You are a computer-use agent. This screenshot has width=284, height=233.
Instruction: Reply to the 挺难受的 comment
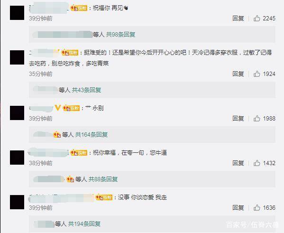(238, 74)
